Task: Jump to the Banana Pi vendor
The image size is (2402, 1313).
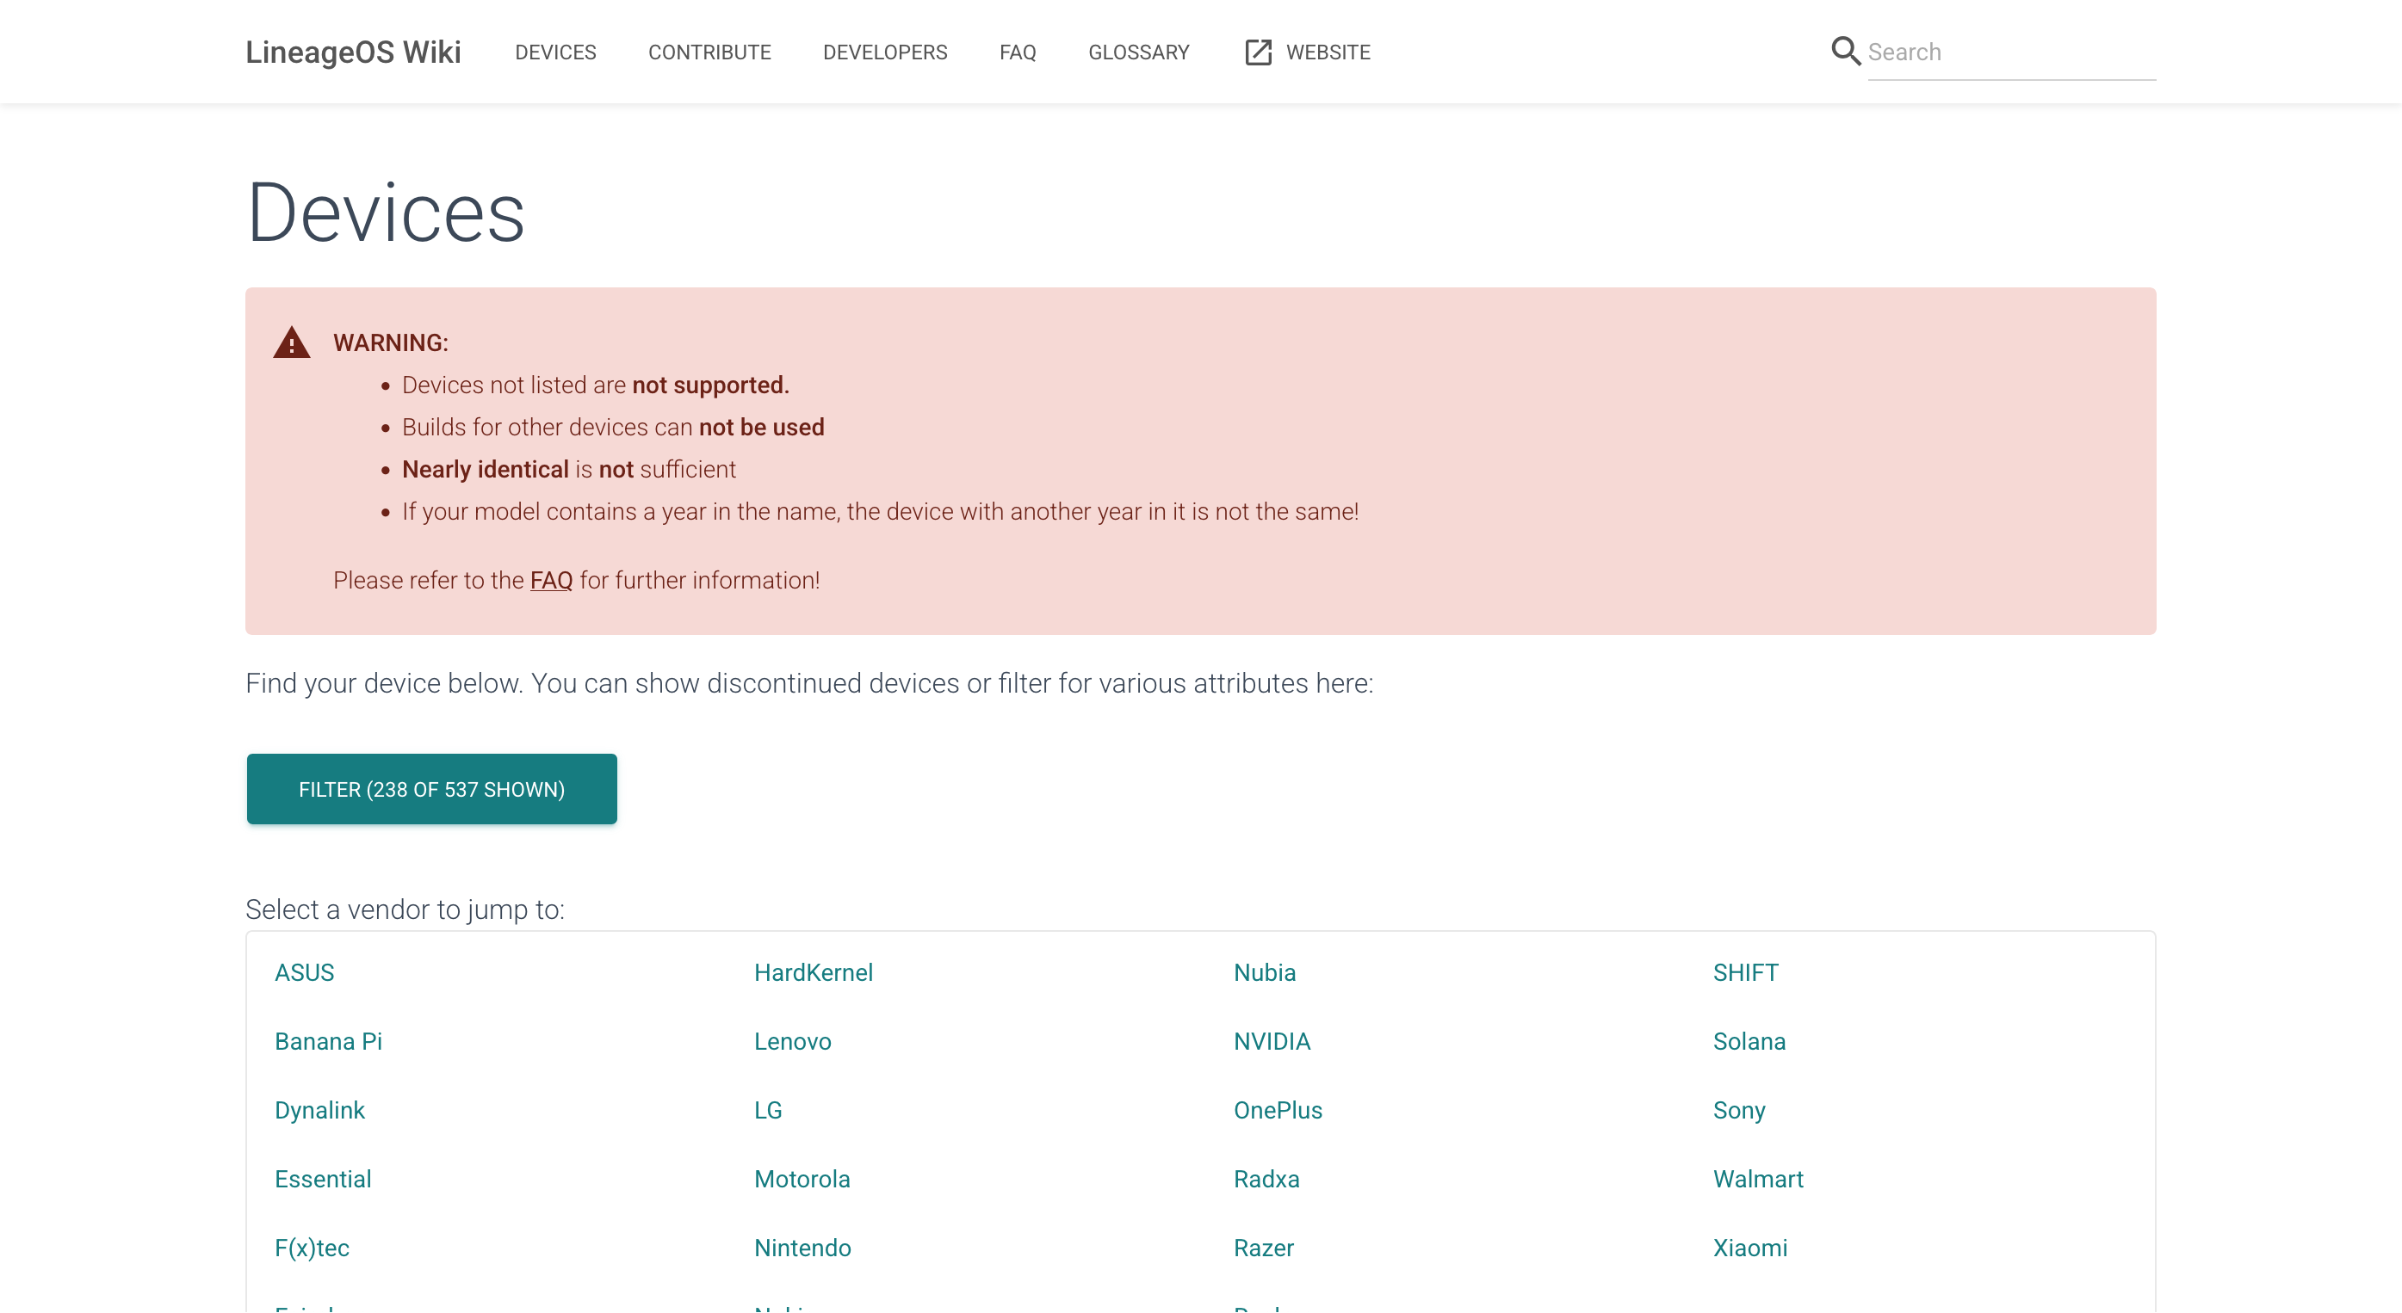Action: pyautogui.click(x=328, y=1041)
